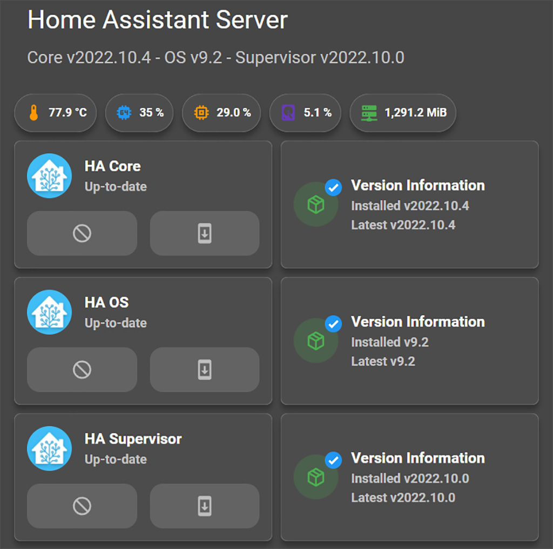Open the 5.1 % disk chip
Image resolution: width=553 pixels, height=549 pixels.
(x=305, y=113)
